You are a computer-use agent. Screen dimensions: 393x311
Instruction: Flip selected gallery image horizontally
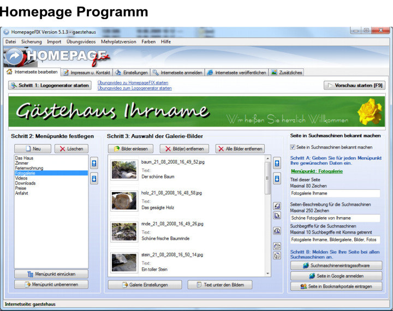click(277, 255)
